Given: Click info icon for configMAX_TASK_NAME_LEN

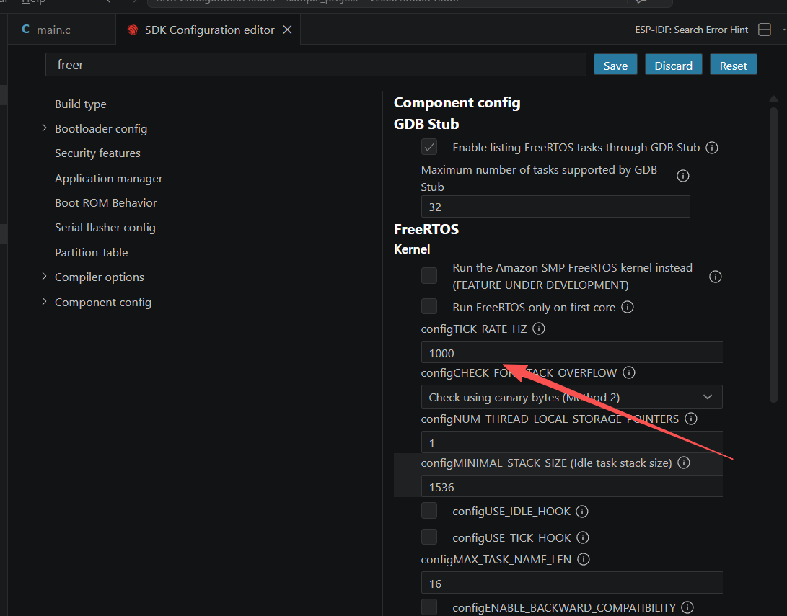Looking at the screenshot, I should point(584,559).
